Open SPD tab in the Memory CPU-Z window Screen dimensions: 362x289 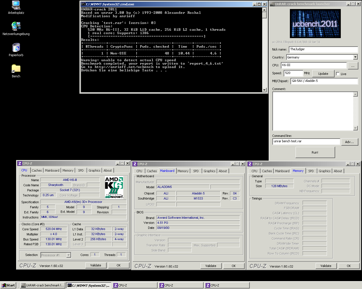click(311, 171)
